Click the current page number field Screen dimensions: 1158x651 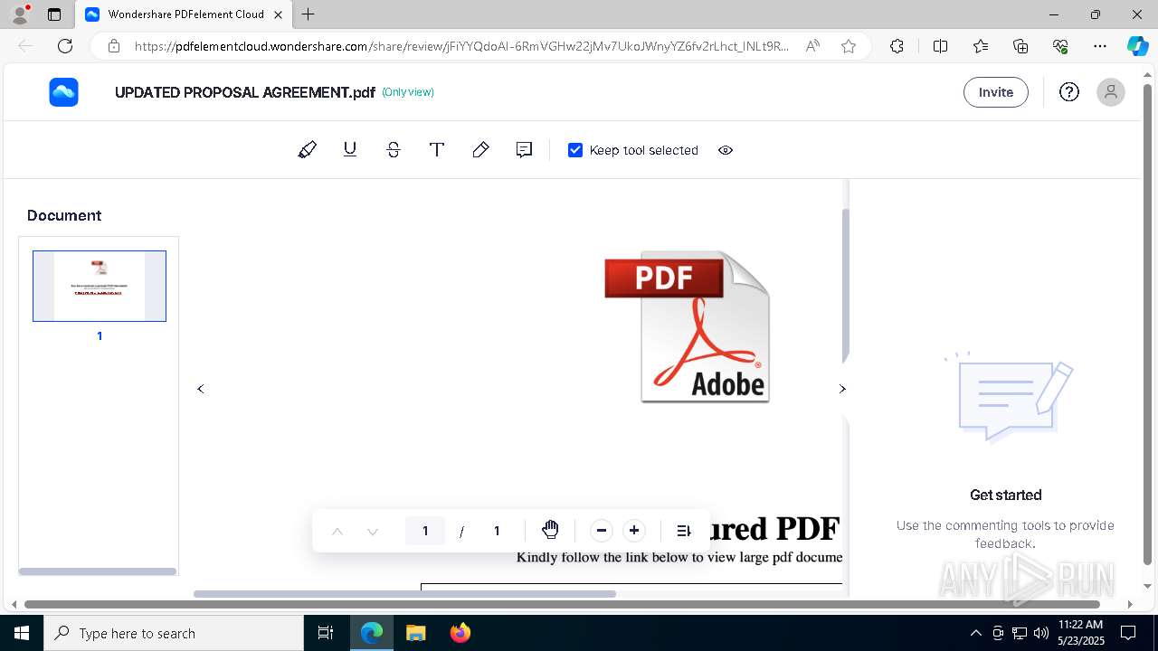pos(425,531)
